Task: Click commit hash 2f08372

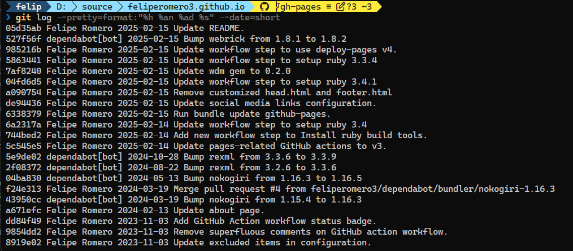Action: pyautogui.click(x=23, y=168)
